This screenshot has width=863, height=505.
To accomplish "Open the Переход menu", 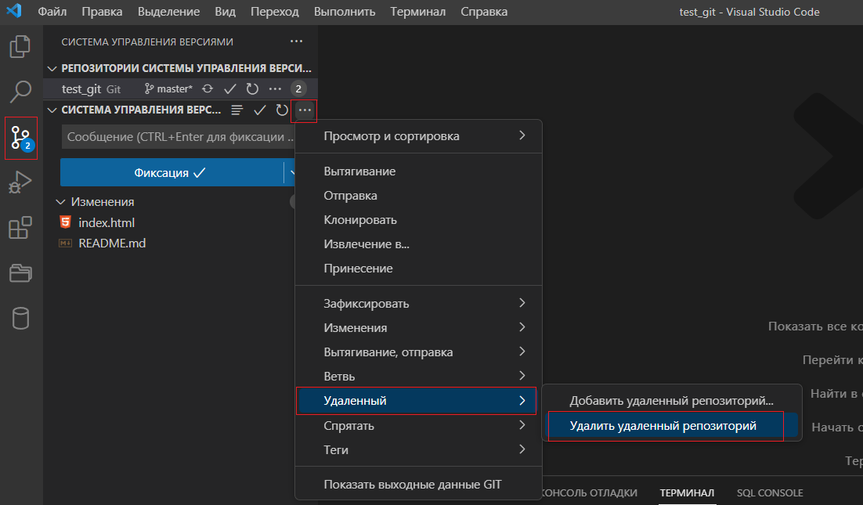I will click(275, 12).
